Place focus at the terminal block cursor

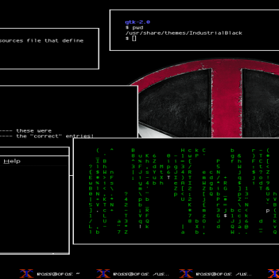(134, 38)
